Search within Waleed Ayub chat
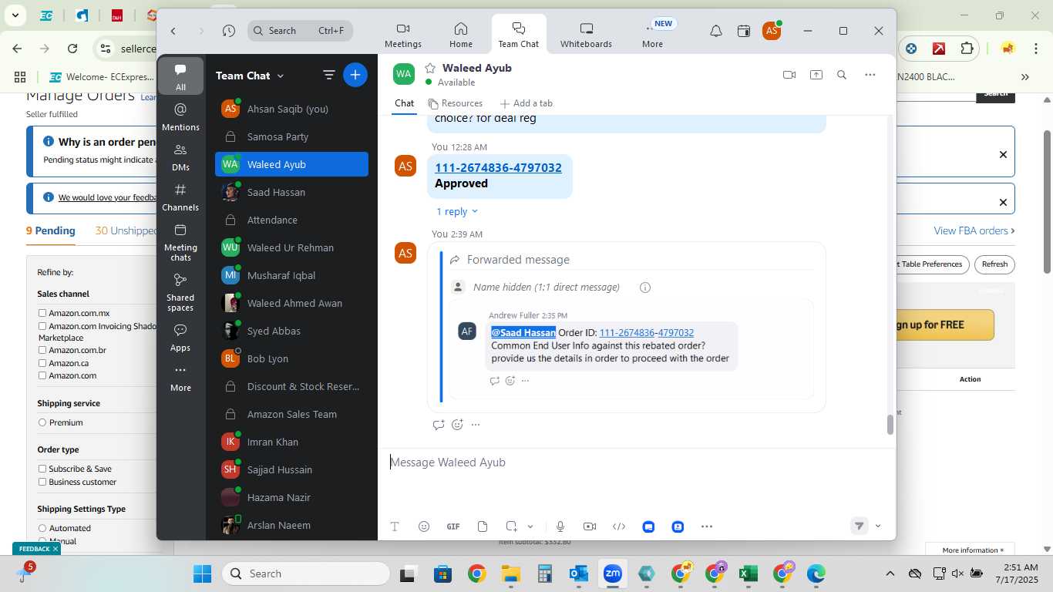The height and width of the screenshot is (592, 1053). coord(842,75)
